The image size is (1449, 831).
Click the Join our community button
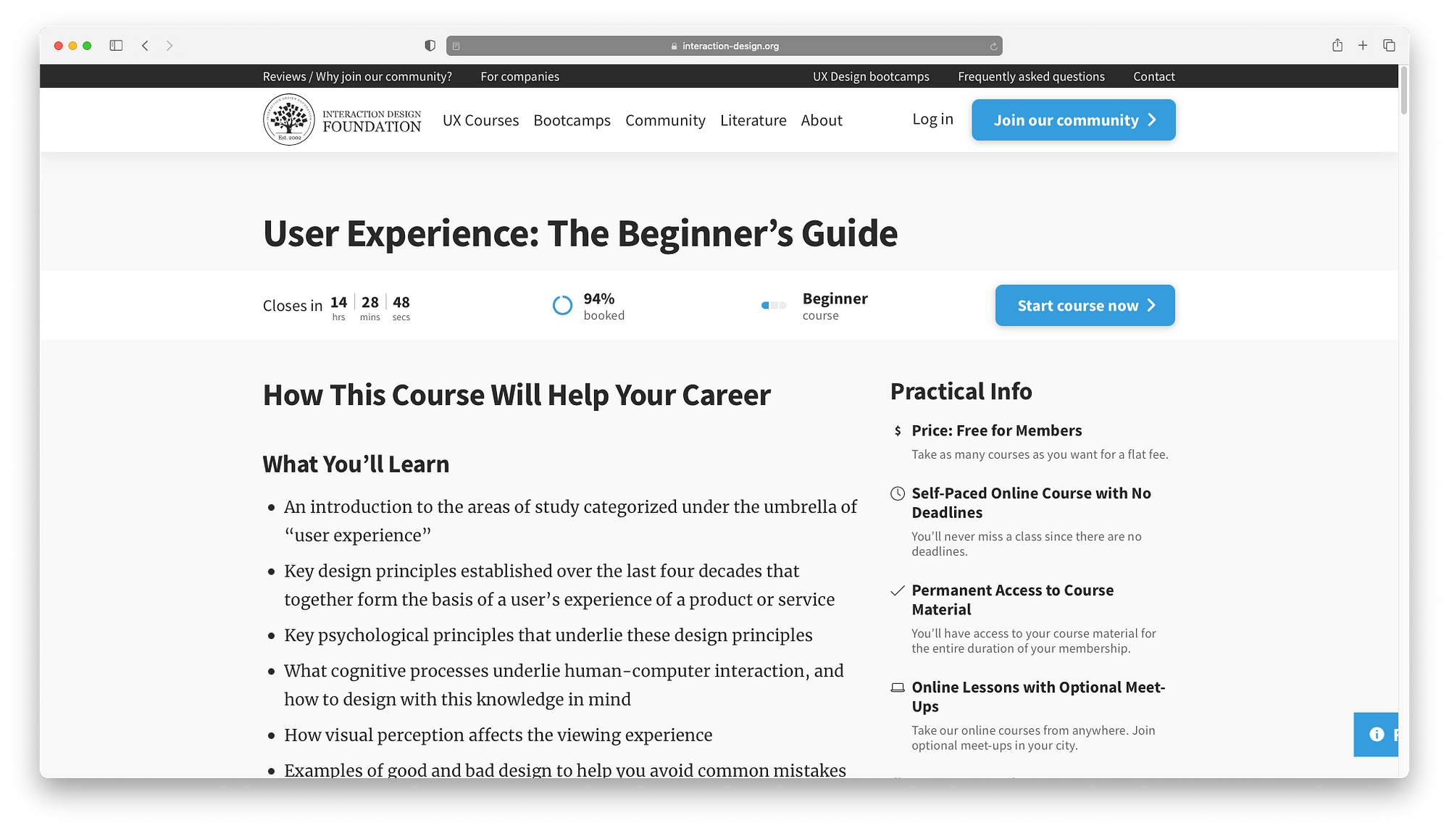pyautogui.click(x=1073, y=120)
